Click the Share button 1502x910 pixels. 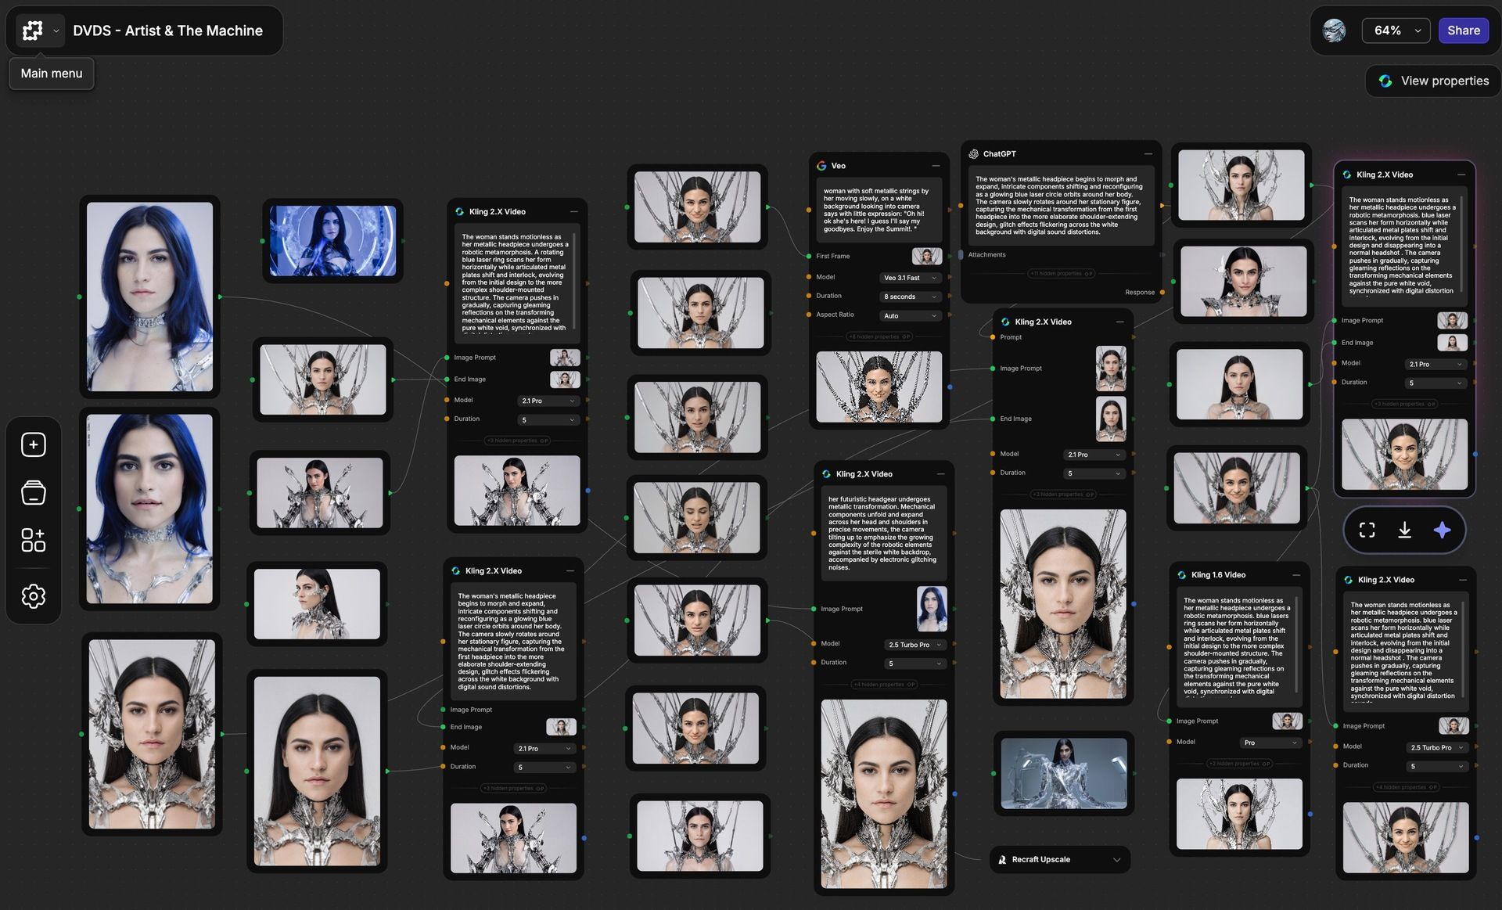click(1463, 31)
